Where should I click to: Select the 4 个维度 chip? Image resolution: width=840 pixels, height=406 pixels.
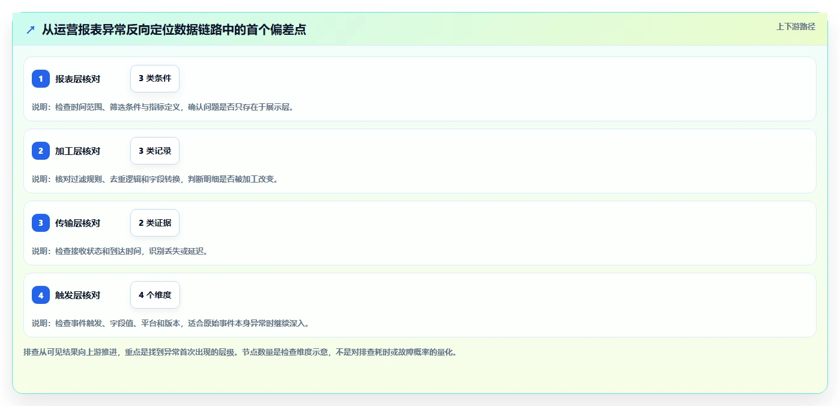(x=155, y=295)
